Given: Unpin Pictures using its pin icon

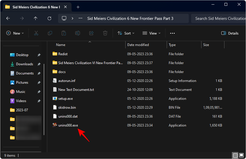Looking at the screenshot, I should [39, 83].
